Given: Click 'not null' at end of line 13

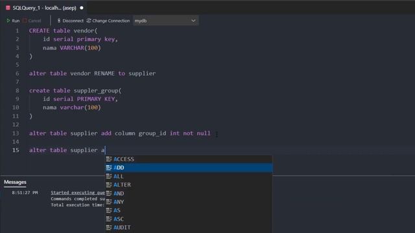Looking at the screenshot, I should coord(197,133).
